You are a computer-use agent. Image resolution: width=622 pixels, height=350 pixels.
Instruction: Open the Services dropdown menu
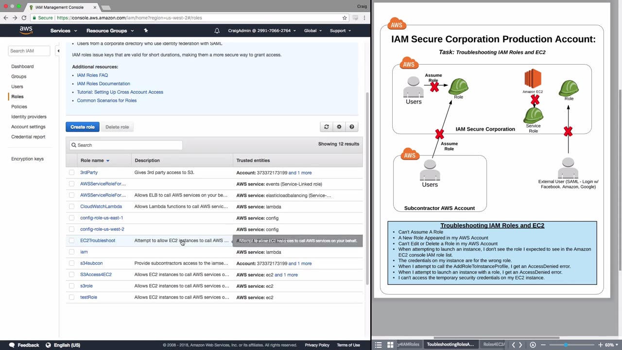64,31
